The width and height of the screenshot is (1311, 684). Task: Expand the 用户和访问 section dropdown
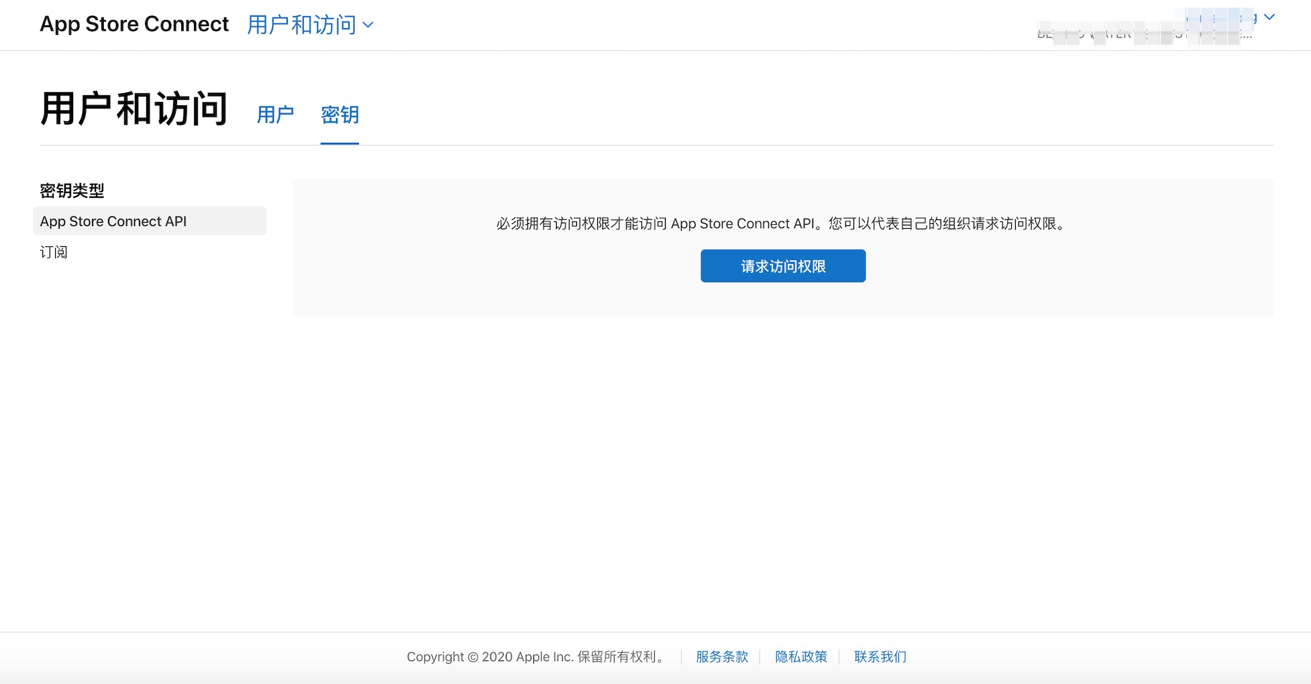pyautogui.click(x=310, y=25)
